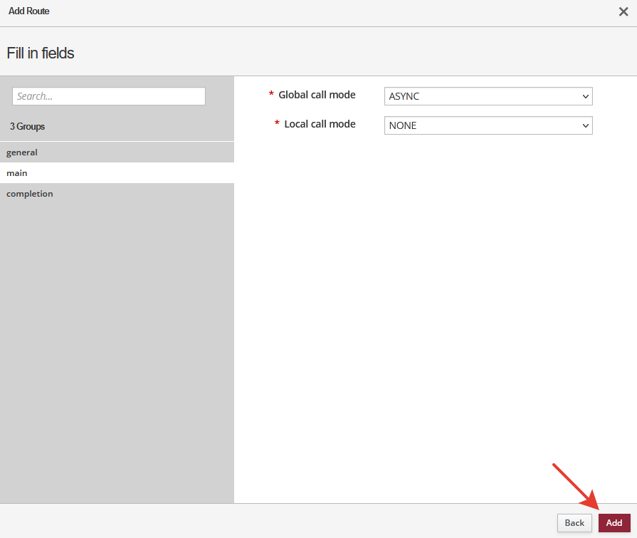Click the 3 Groups count text
This screenshot has height=538, width=637.
click(27, 126)
